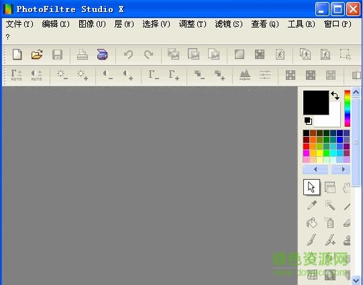Open the 调整(T) Adjust menu
Screen dimensions: 363x285
pyautogui.click(x=193, y=24)
